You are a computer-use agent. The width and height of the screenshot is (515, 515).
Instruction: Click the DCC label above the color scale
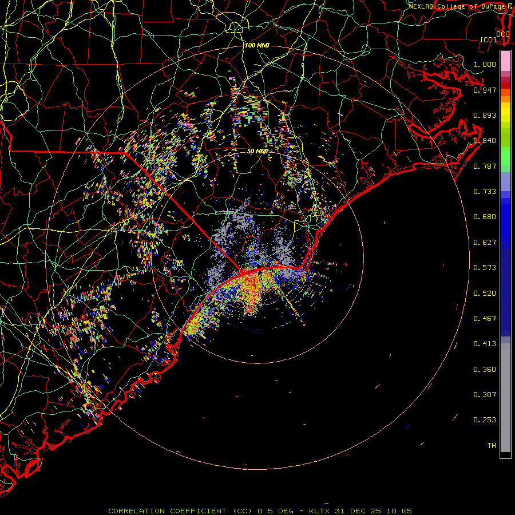502,34
